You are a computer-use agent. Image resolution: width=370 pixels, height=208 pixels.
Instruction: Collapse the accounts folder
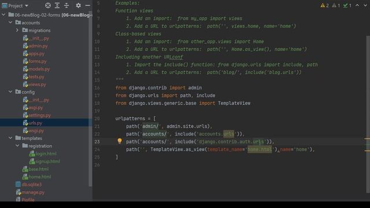coord(10,23)
